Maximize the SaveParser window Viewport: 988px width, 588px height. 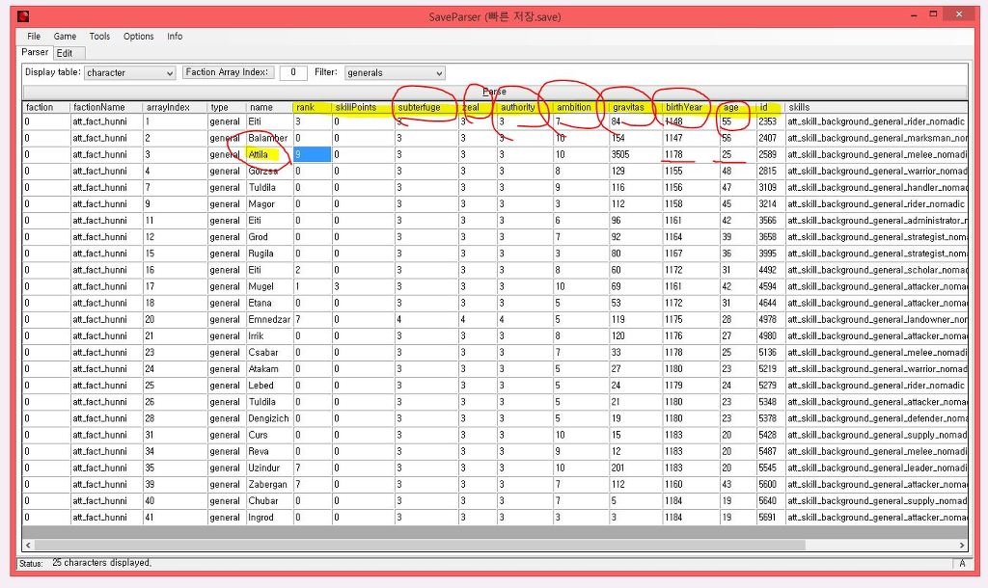(933, 13)
